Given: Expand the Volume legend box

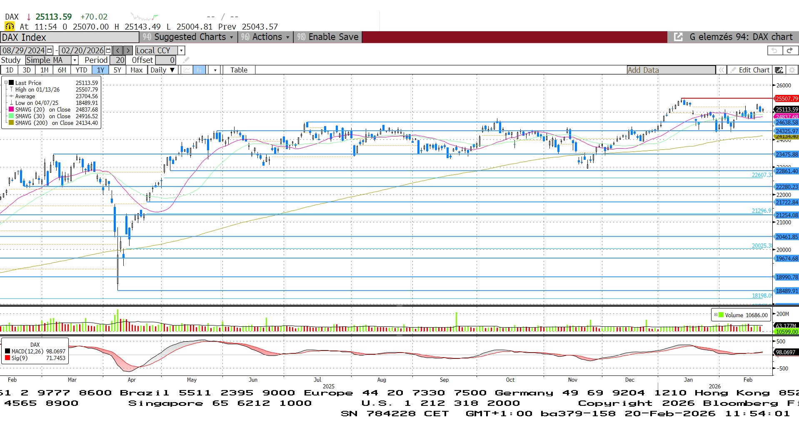Looking at the screenshot, I should (716, 315).
